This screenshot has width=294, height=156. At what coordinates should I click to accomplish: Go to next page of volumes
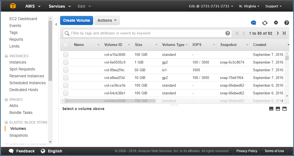(x=278, y=33)
